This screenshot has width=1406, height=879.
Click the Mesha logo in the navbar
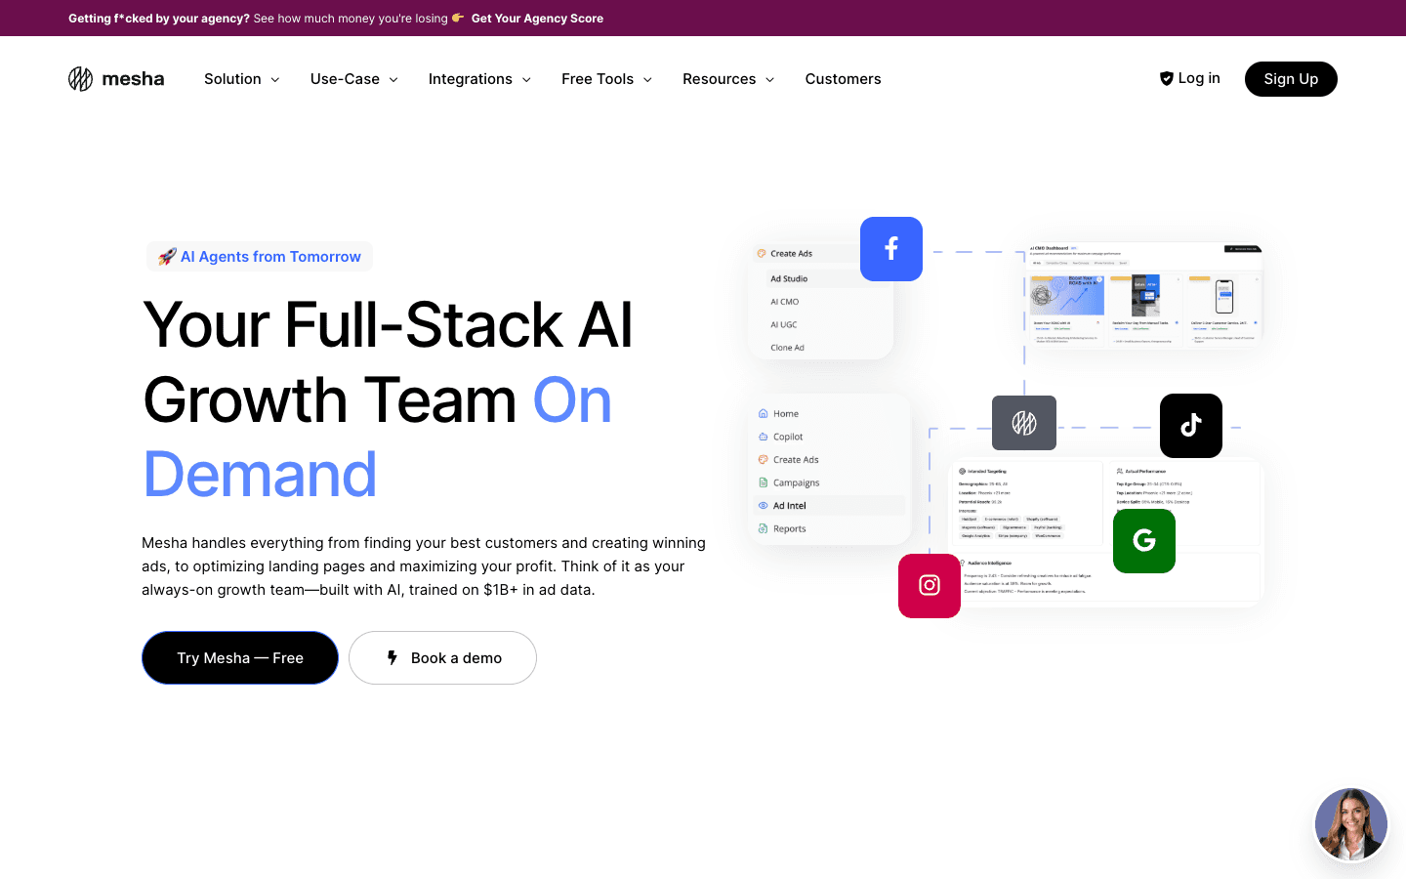tap(116, 79)
